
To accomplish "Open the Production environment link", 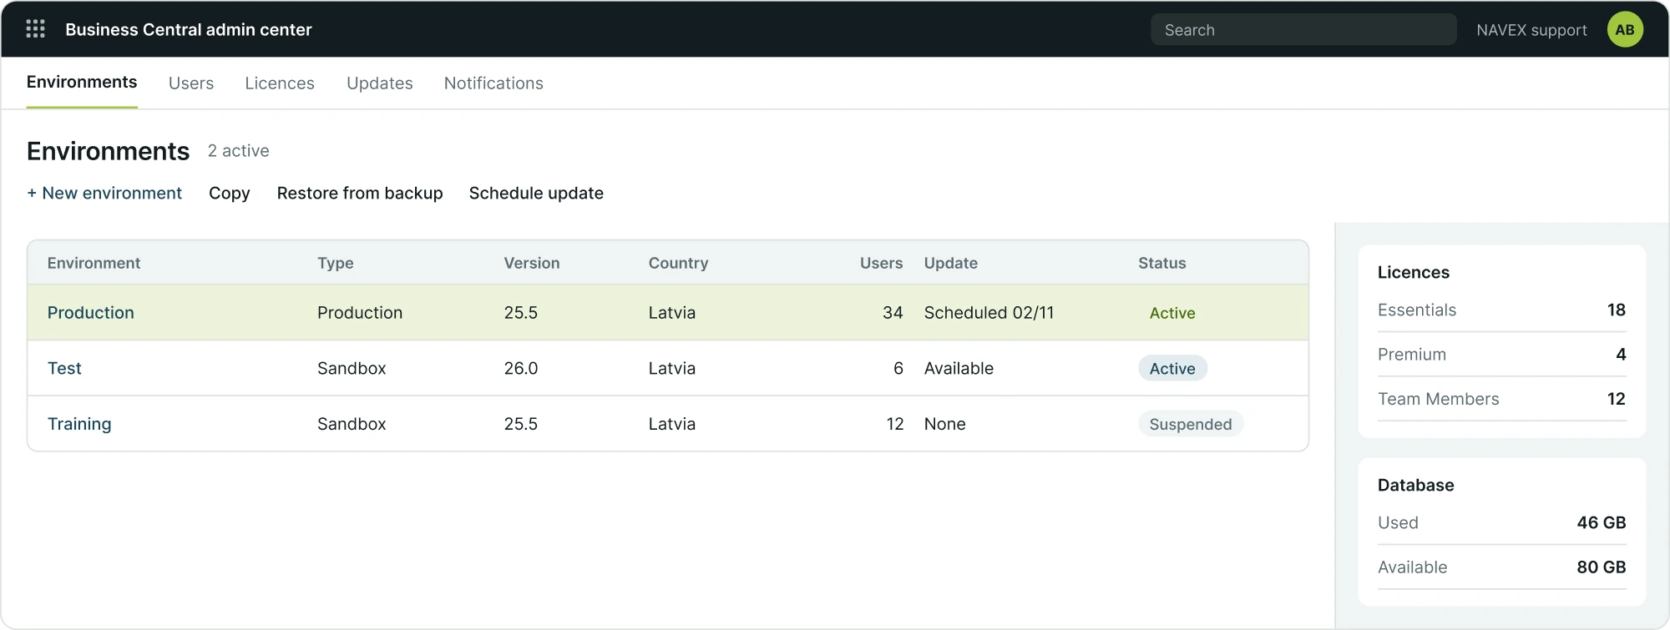I will [x=91, y=313].
